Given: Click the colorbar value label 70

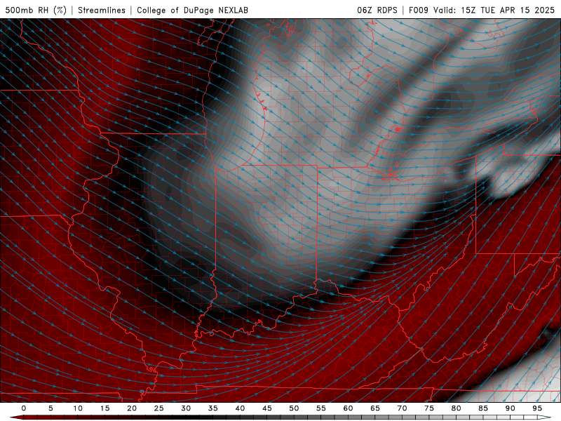Looking at the screenshot, I should coord(402,408).
